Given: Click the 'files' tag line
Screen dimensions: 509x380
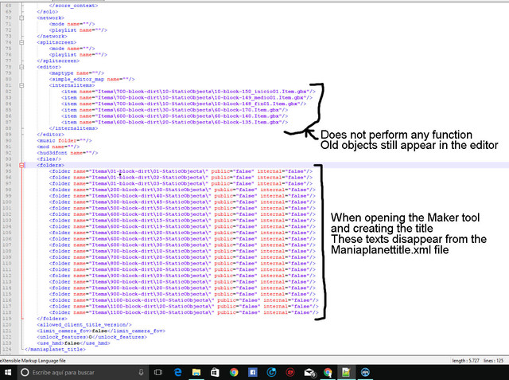Looking at the screenshot, I should (49, 159).
